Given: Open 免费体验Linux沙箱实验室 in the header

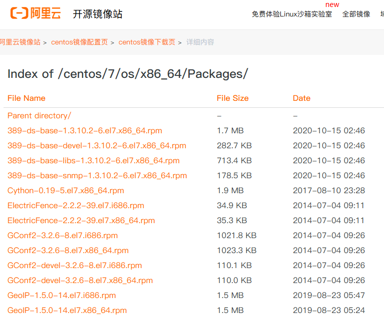Looking at the screenshot, I should click(x=291, y=14).
